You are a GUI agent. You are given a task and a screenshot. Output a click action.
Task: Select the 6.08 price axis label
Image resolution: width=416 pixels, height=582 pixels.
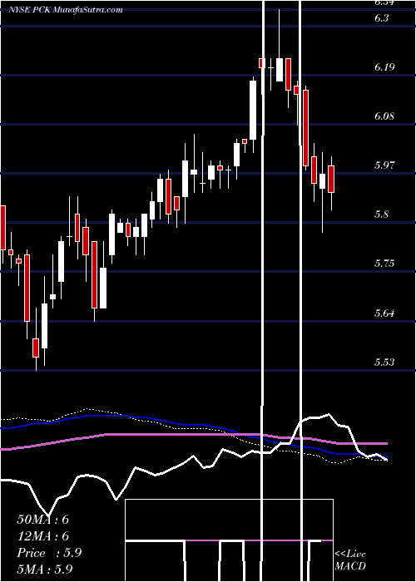point(384,116)
